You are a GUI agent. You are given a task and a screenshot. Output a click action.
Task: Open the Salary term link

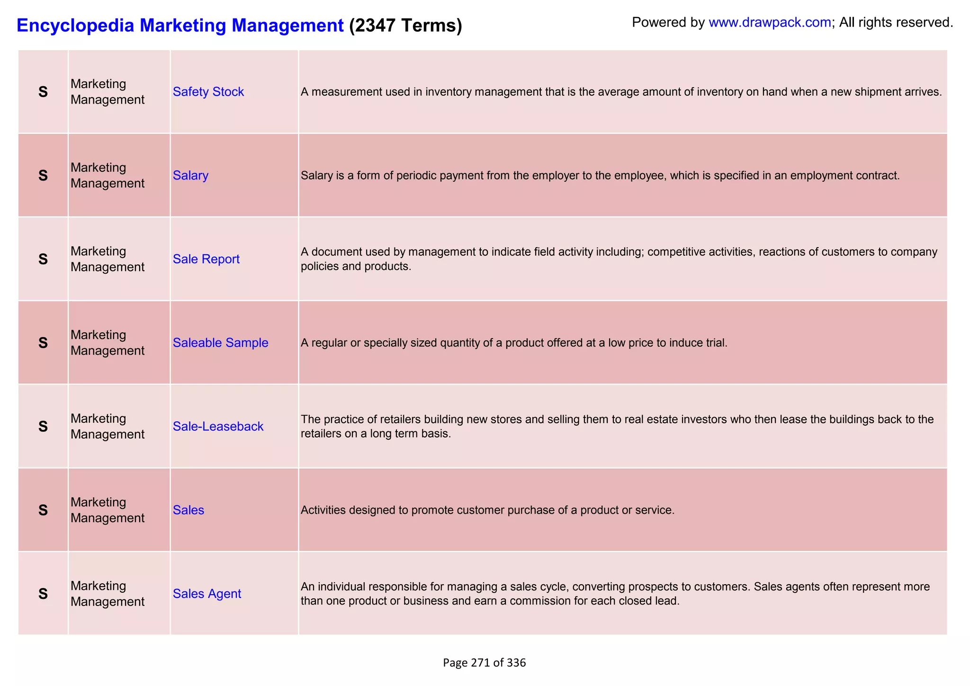pos(190,175)
